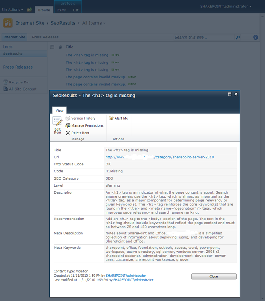Click the All Site Content icon
This screenshot has height=301, width=265.
point(5,89)
